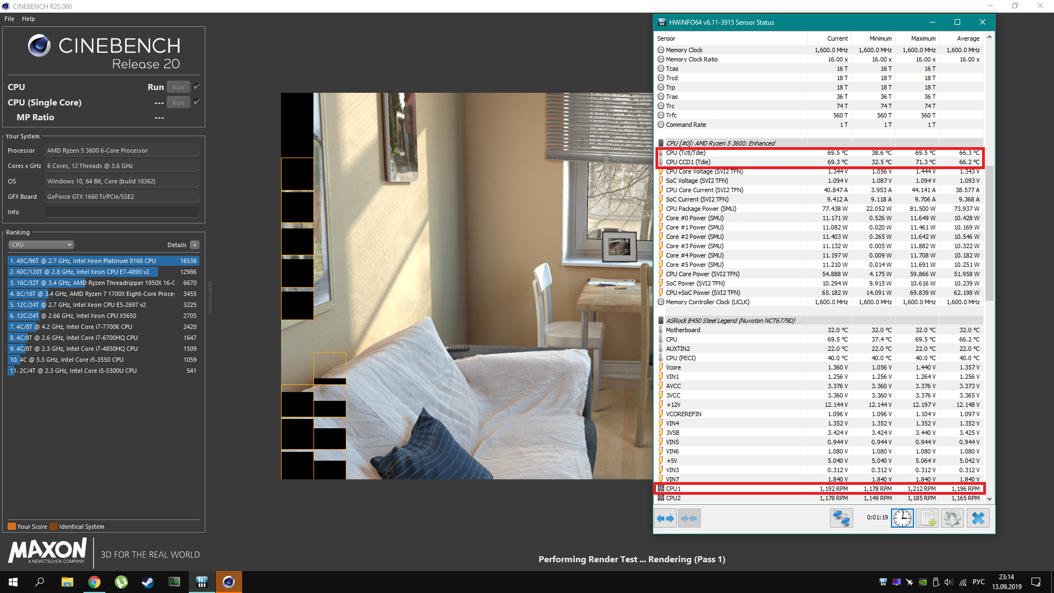The width and height of the screenshot is (1054, 593).
Task: Click the blue X close sensors icon
Action: tap(978, 518)
